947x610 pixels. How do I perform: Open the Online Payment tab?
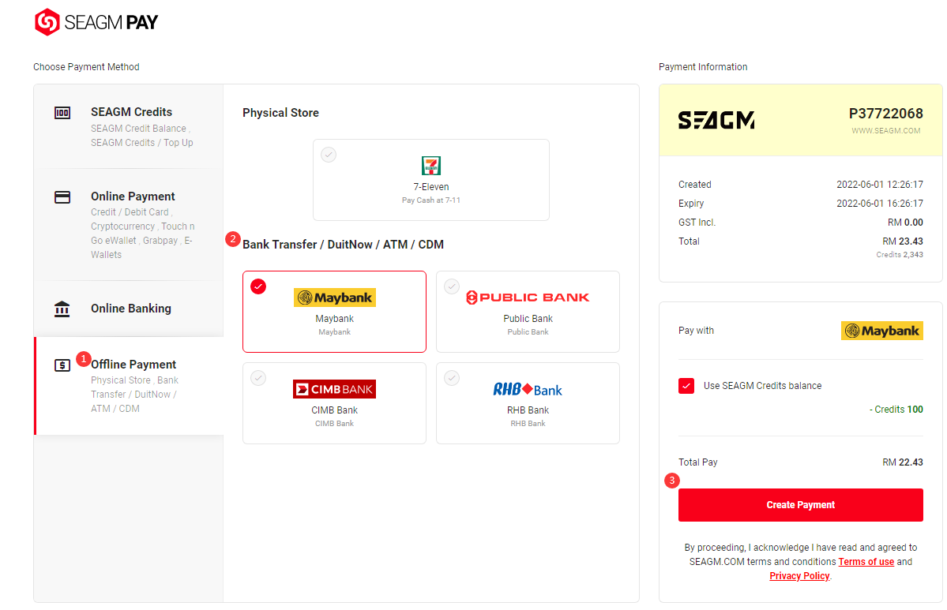click(129, 225)
